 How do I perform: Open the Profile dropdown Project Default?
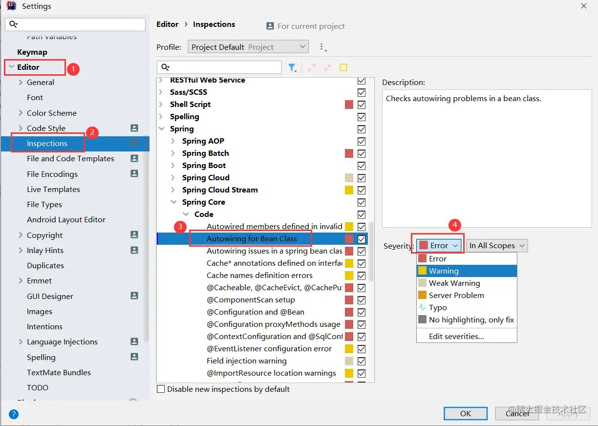point(248,47)
